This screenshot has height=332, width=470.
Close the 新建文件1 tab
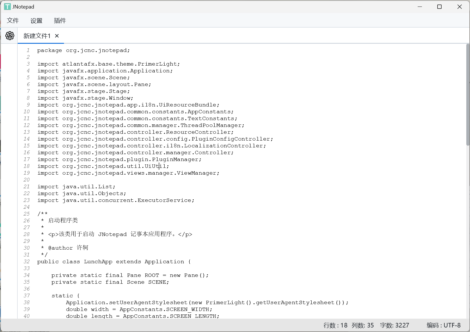coord(57,36)
